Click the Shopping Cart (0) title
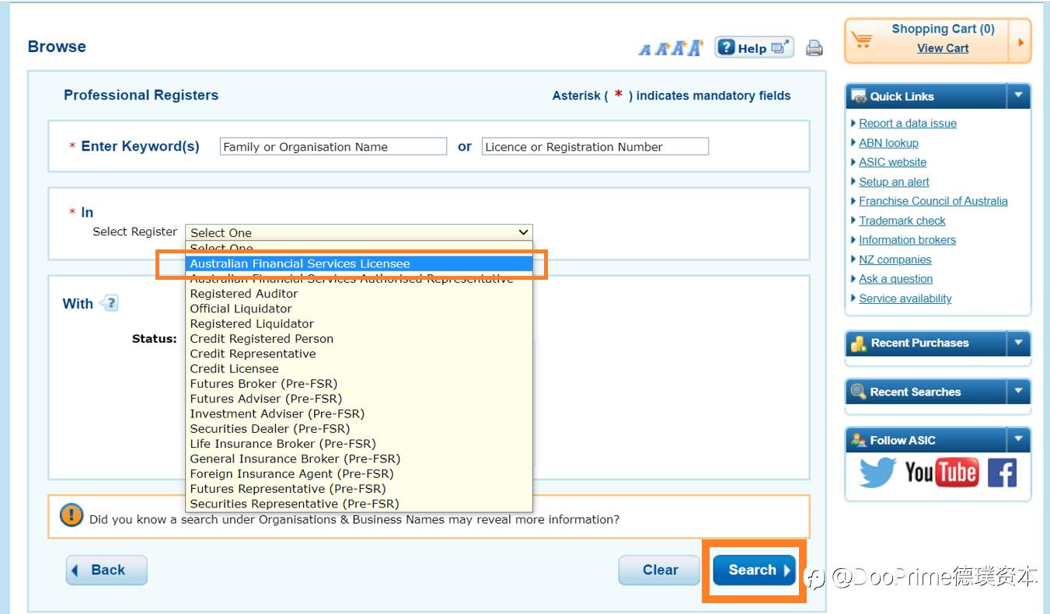 click(943, 29)
